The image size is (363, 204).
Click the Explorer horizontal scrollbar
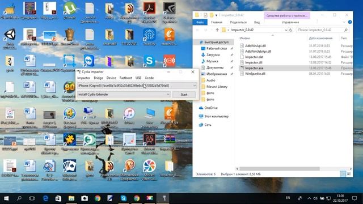point(280,169)
